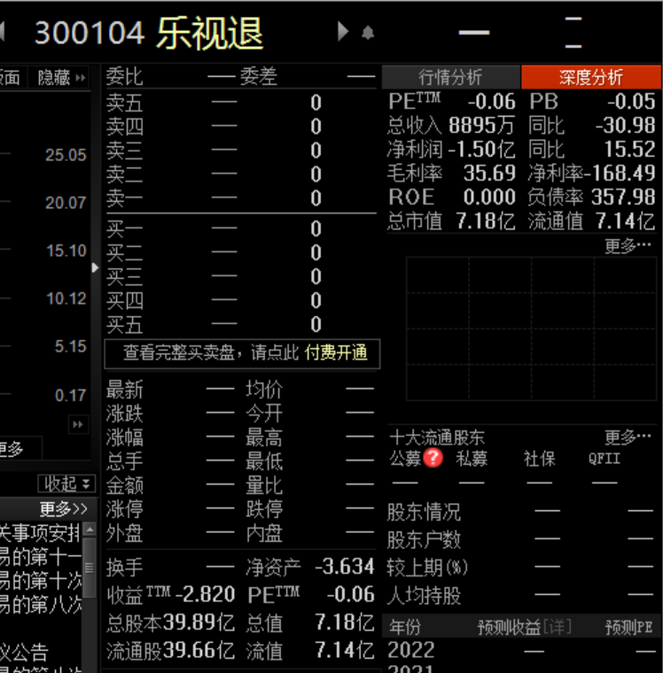
Task: Expand 更多 under financial metrics
Action: [x=628, y=246]
